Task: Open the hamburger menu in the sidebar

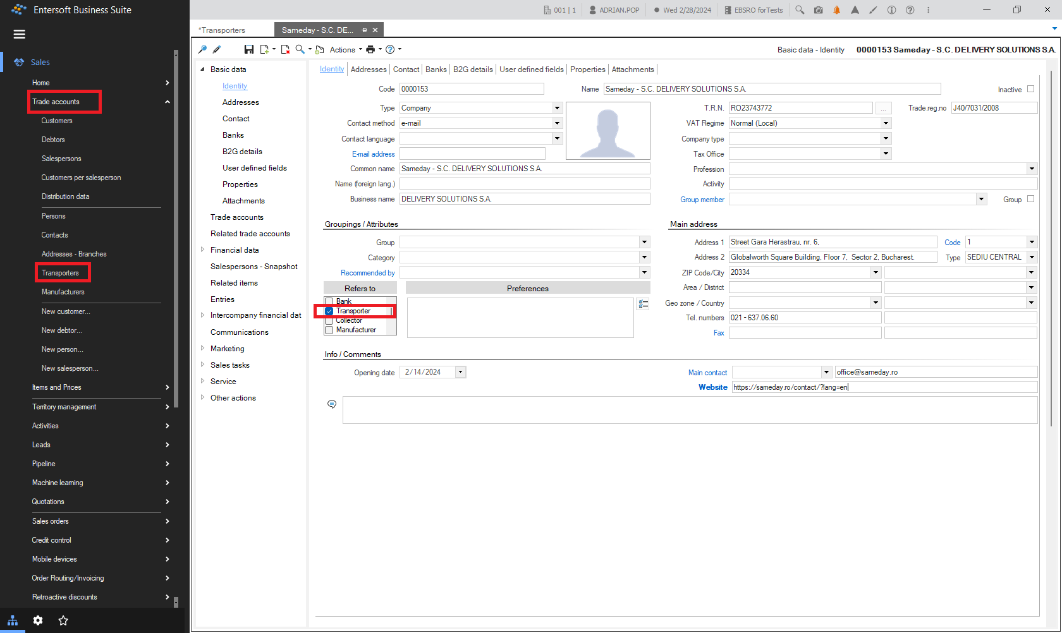Action: [x=20, y=34]
